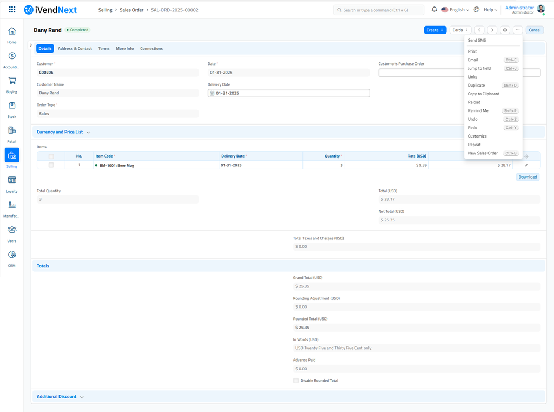Screen dimensions: 554x412
Task: Open the English language dropdown
Action: tap(456, 10)
